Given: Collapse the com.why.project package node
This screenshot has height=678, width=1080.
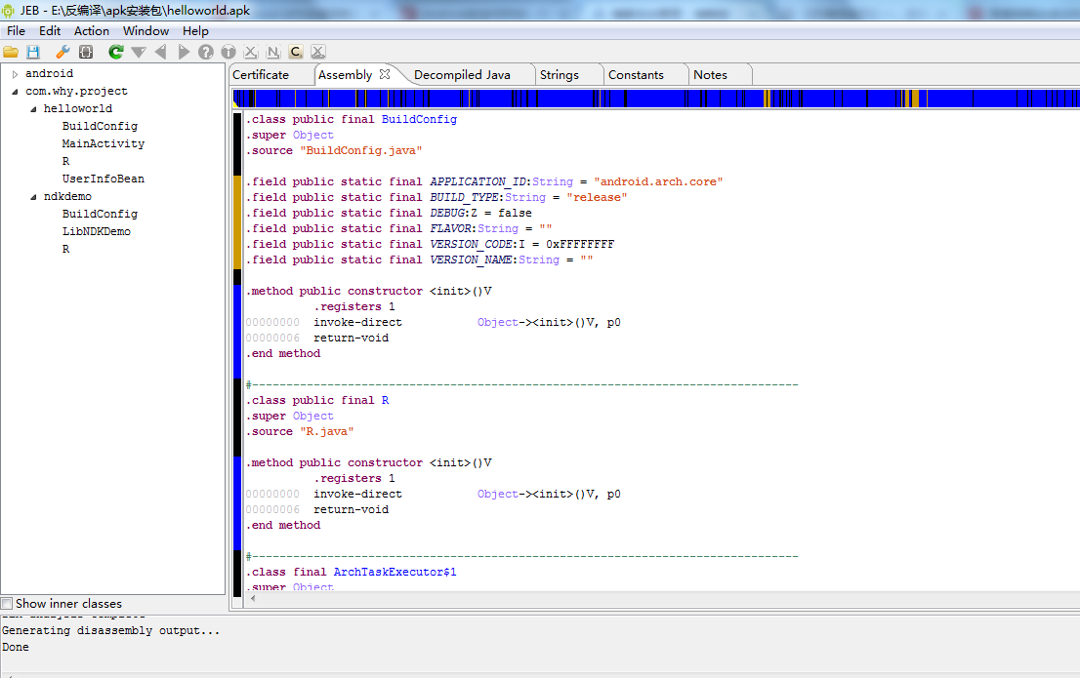Looking at the screenshot, I should click(x=16, y=92).
